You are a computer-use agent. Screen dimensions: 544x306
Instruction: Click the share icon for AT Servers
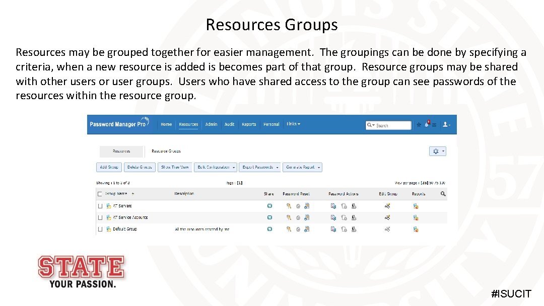(x=269, y=206)
